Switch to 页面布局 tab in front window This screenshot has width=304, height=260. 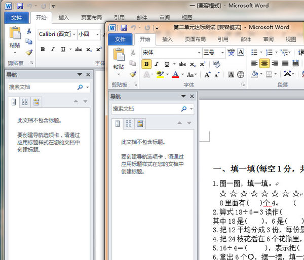[195, 39]
